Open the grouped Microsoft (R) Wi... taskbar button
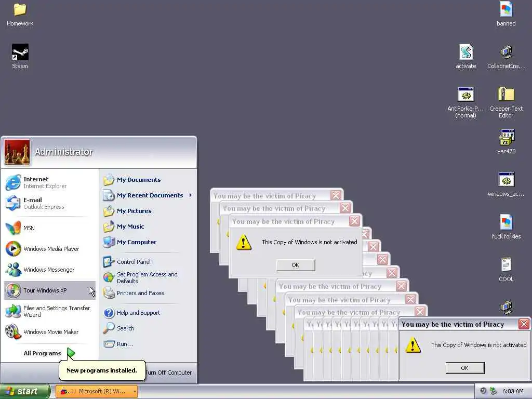Image resolution: width=532 pixels, height=399 pixels. coord(96,391)
